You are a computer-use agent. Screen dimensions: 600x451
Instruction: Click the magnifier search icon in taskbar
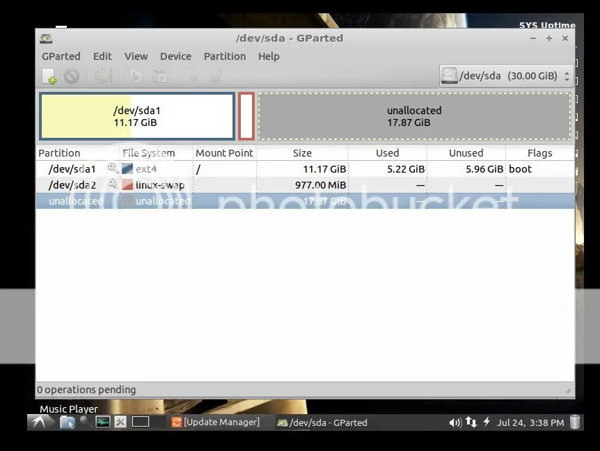pyautogui.click(x=85, y=422)
